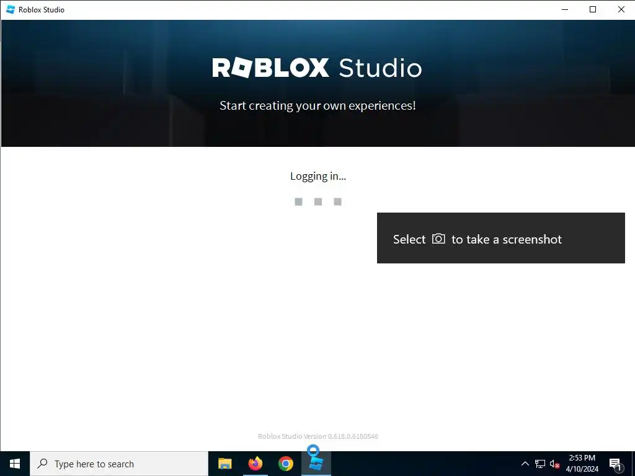The width and height of the screenshot is (635, 476).
Task: Click the Roblox Studio title bar icon
Action: 11,9
